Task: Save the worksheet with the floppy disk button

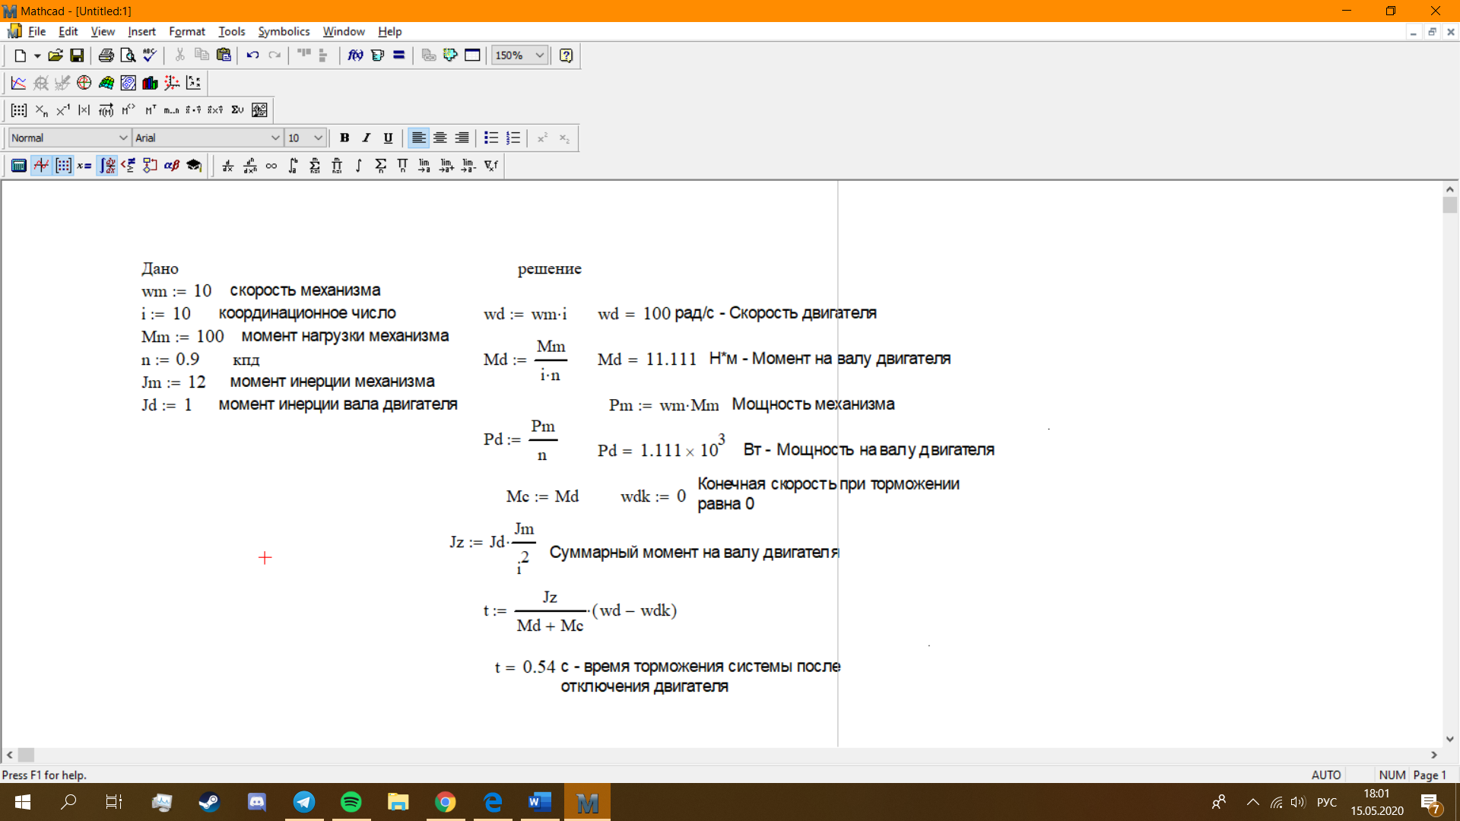Action: tap(77, 55)
